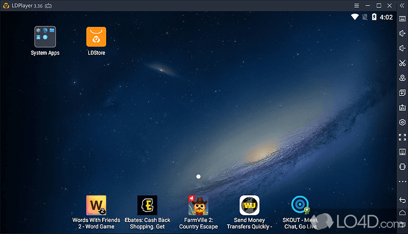
Task: Open the multi-instance add window icon
Action: pos(402,93)
